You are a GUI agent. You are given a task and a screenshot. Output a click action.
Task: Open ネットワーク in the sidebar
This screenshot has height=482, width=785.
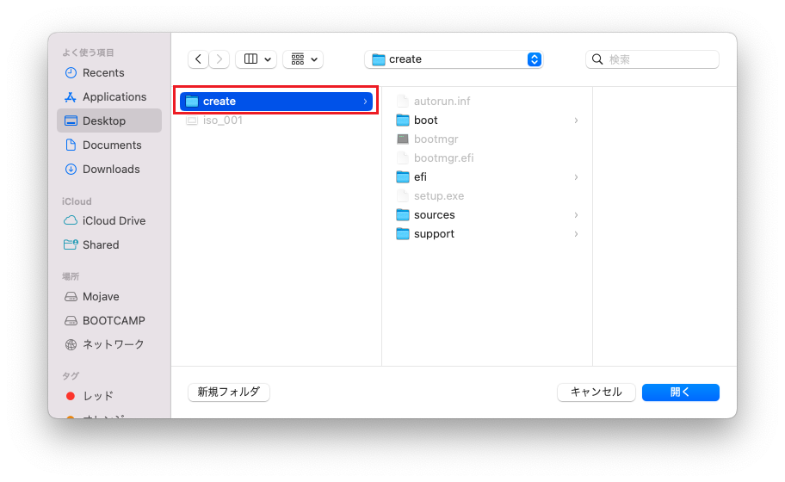(109, 344)
